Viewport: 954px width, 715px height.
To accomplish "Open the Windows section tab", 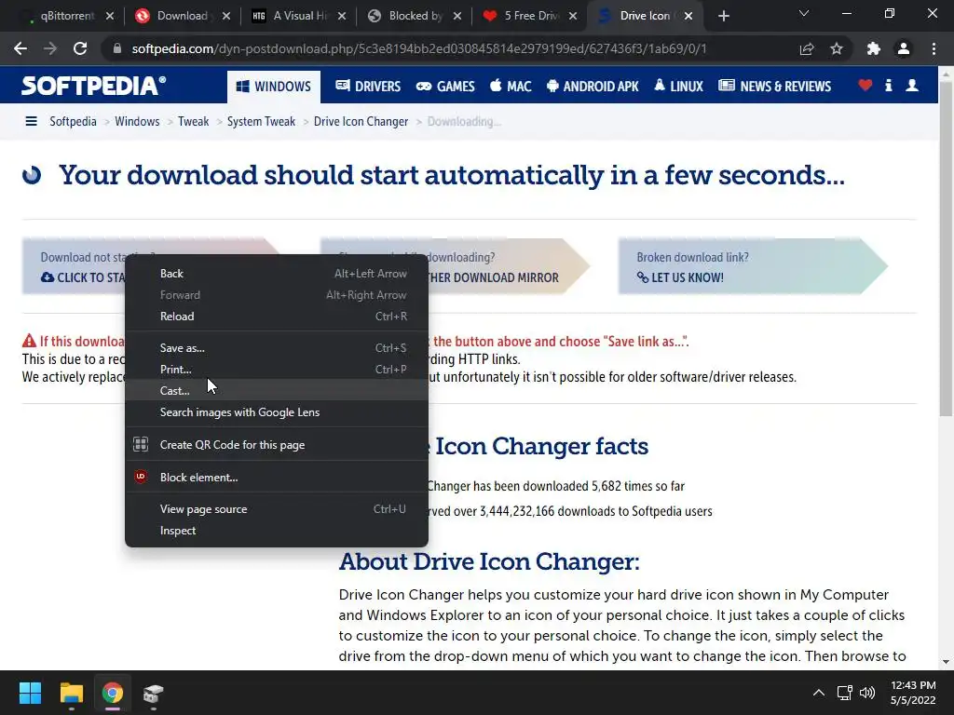I will pos(273,87).
